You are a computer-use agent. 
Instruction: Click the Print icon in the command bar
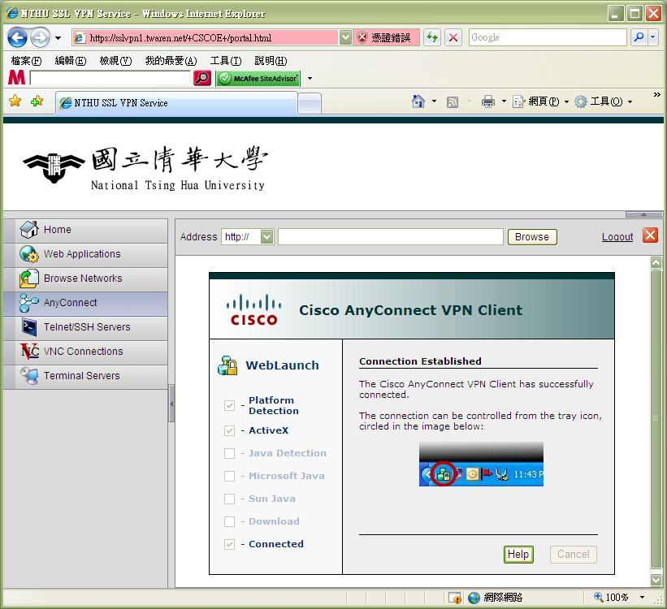click(x=487, y=101)
